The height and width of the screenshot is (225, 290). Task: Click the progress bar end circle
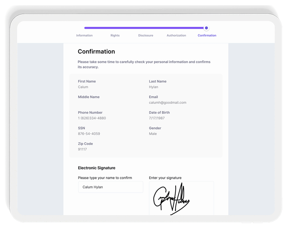point(206,28)
